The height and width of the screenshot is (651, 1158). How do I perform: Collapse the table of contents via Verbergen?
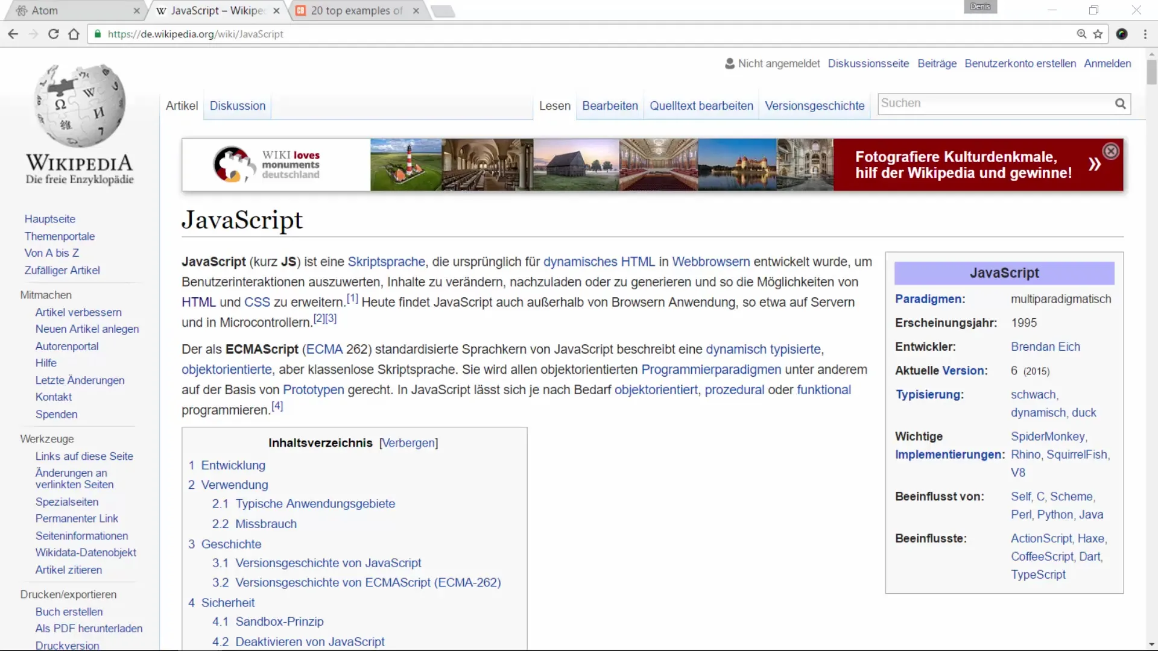coord(408,443)
